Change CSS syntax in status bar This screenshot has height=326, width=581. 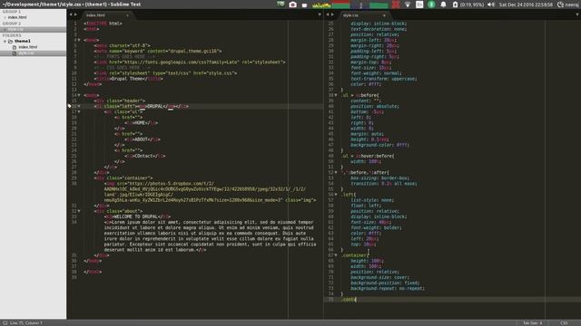[x=564, y=323]
